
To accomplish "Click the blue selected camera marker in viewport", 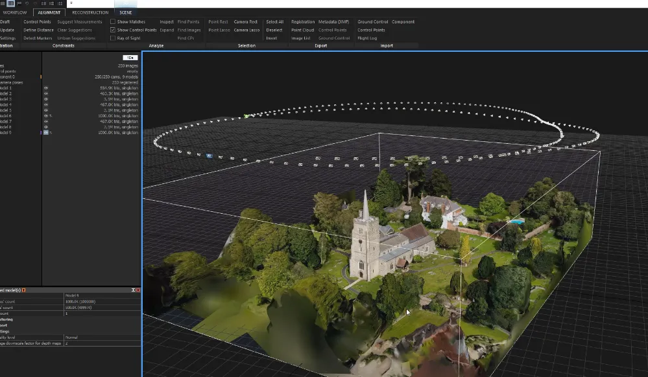I will [209, 155].
